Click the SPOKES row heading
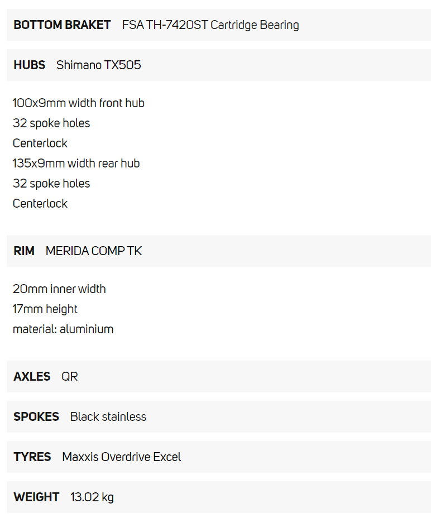The width and height of the screenshot is (431, 518). pyautogui.click(x=36, y=417)
